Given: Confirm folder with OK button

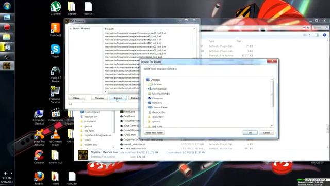Looking at the screenshot, I should coord(250,133).
